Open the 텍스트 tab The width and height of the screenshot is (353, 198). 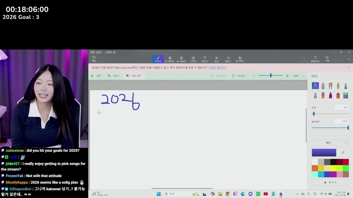coord(205,59)
